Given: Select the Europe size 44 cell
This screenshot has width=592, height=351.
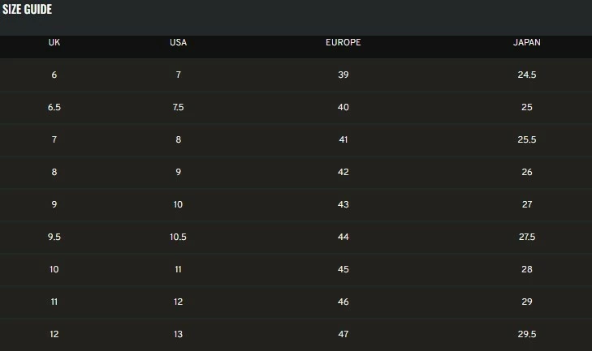Looking at the screenshot, I should tap(343, 237).
